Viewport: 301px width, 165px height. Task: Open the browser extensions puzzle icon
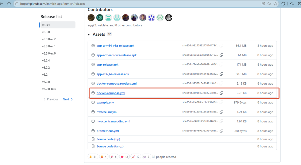(283, 4)
